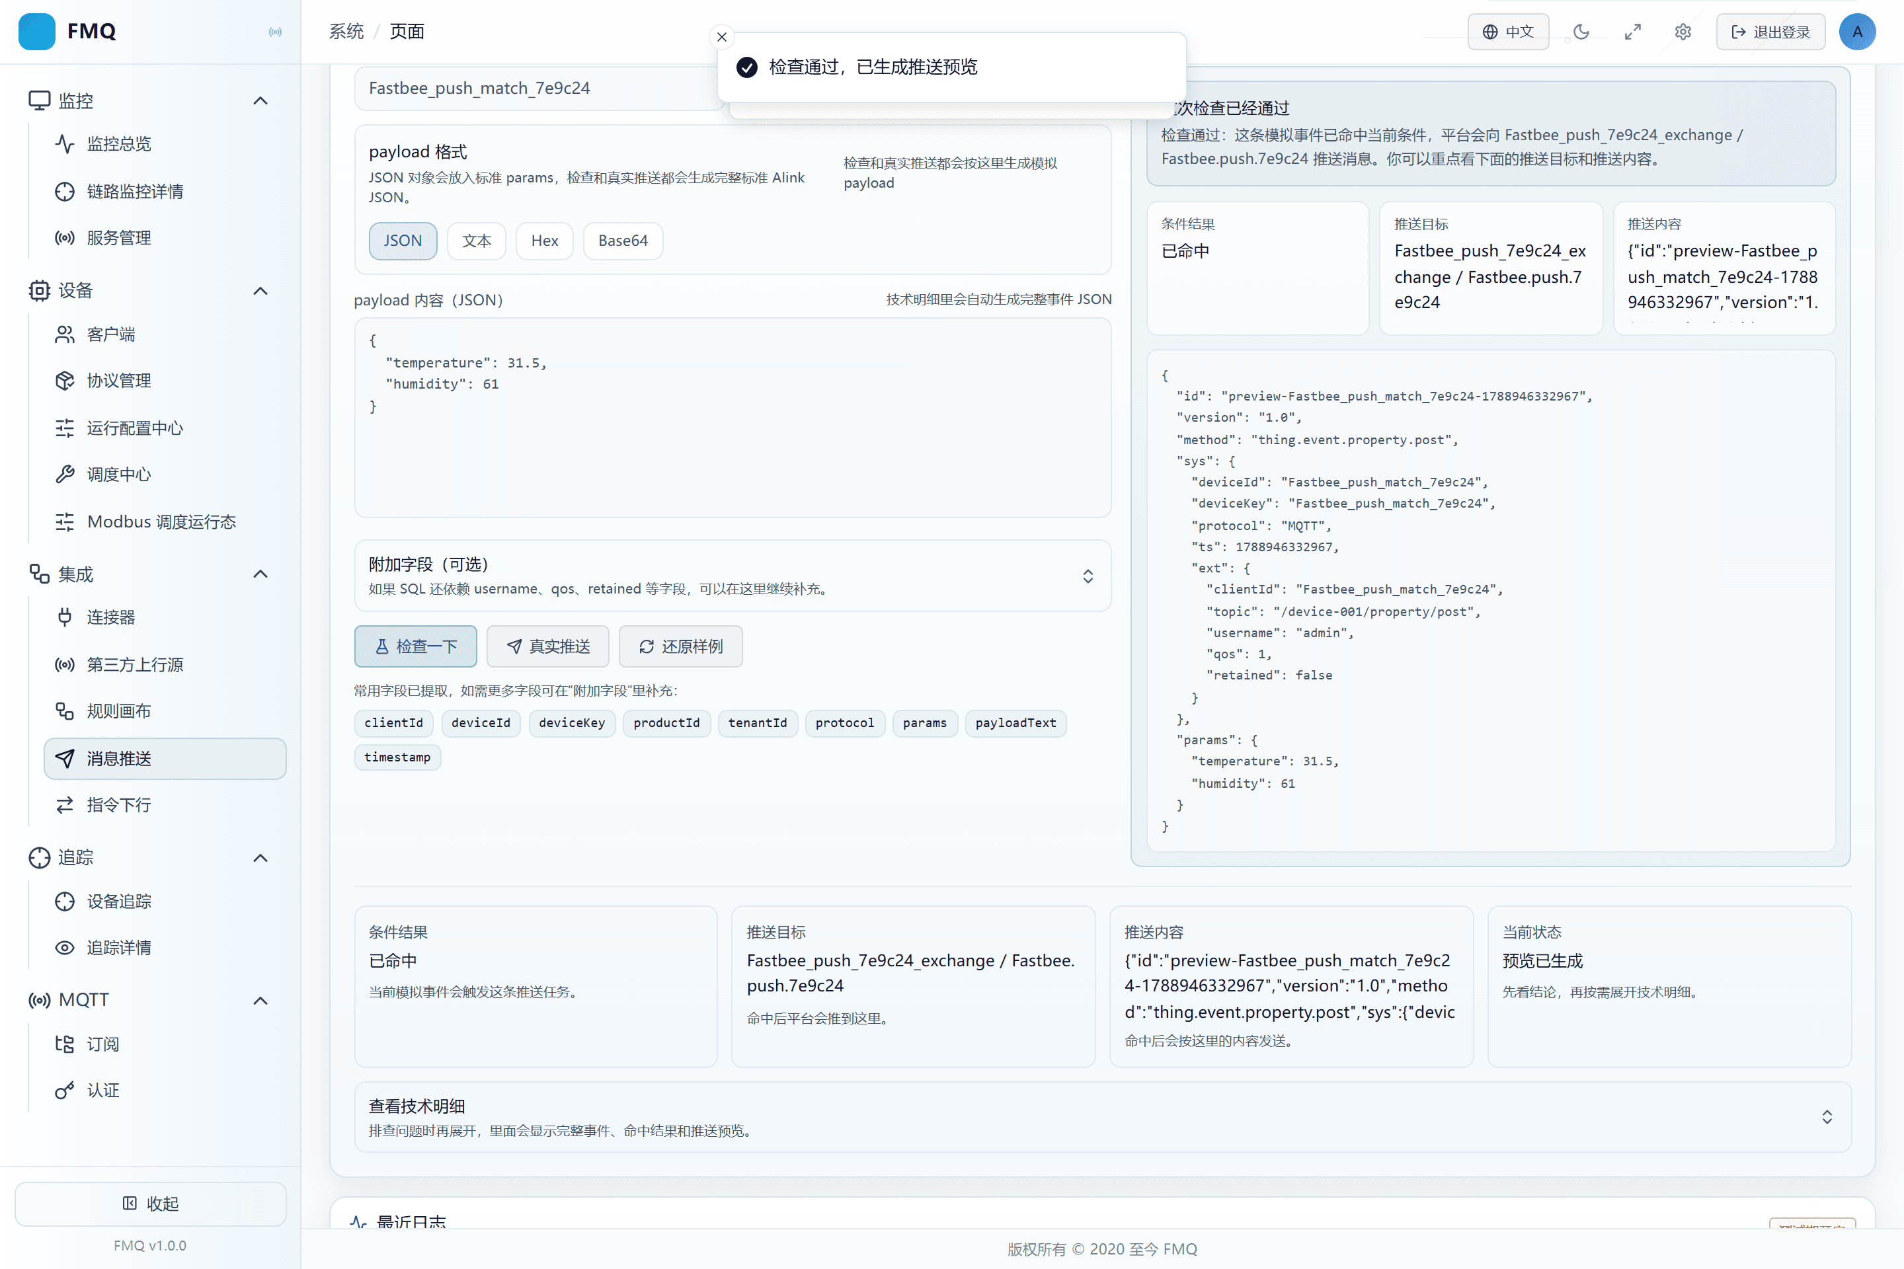Open MQTT 订阅 item
Image resolution: width=1904 pixels, height=1269 pixels.
coord(165,1044)
